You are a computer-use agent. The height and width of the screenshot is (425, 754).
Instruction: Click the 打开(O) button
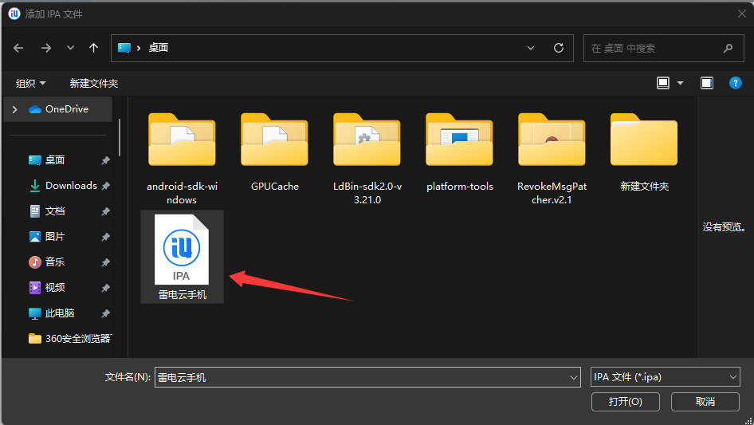[625, 401]
